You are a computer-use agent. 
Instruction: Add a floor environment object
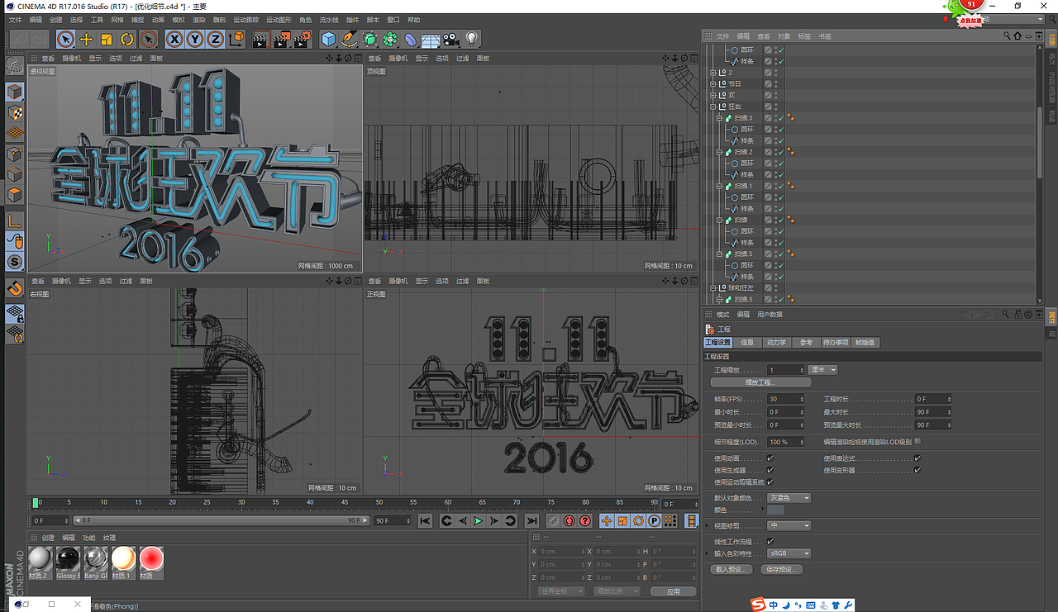tap(431, 39)
